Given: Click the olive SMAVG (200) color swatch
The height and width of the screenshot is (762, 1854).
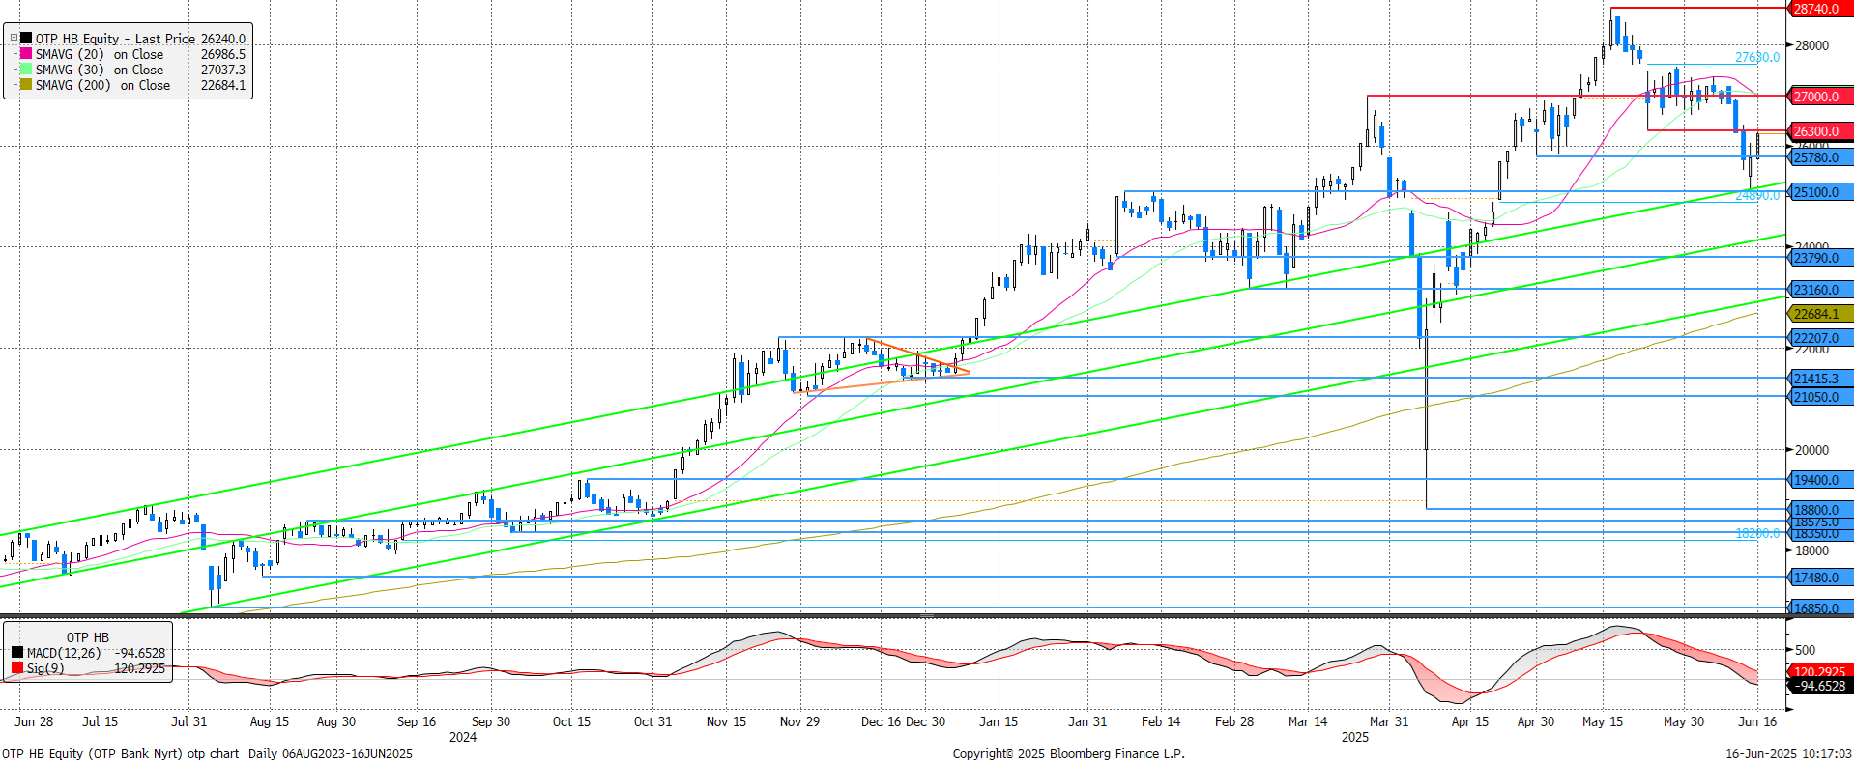Looking at the screenshot, I should pyautogui.click(x=26, y=85).
